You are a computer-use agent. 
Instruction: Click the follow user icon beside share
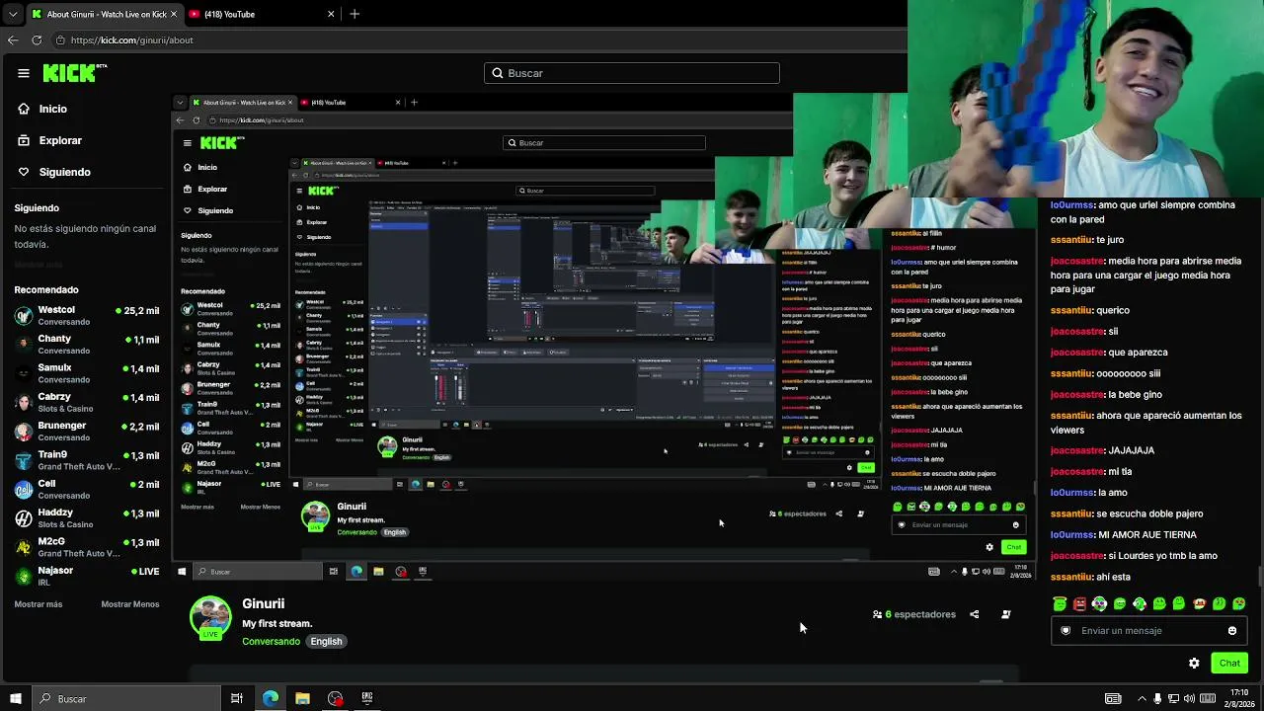(x=1006, y=614)
